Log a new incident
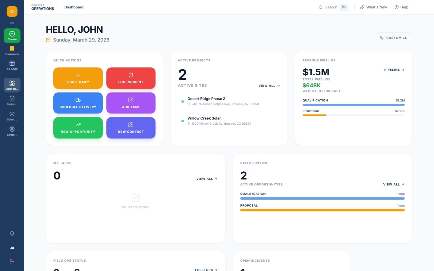434x271 pixels. click(x=131, y=78)
